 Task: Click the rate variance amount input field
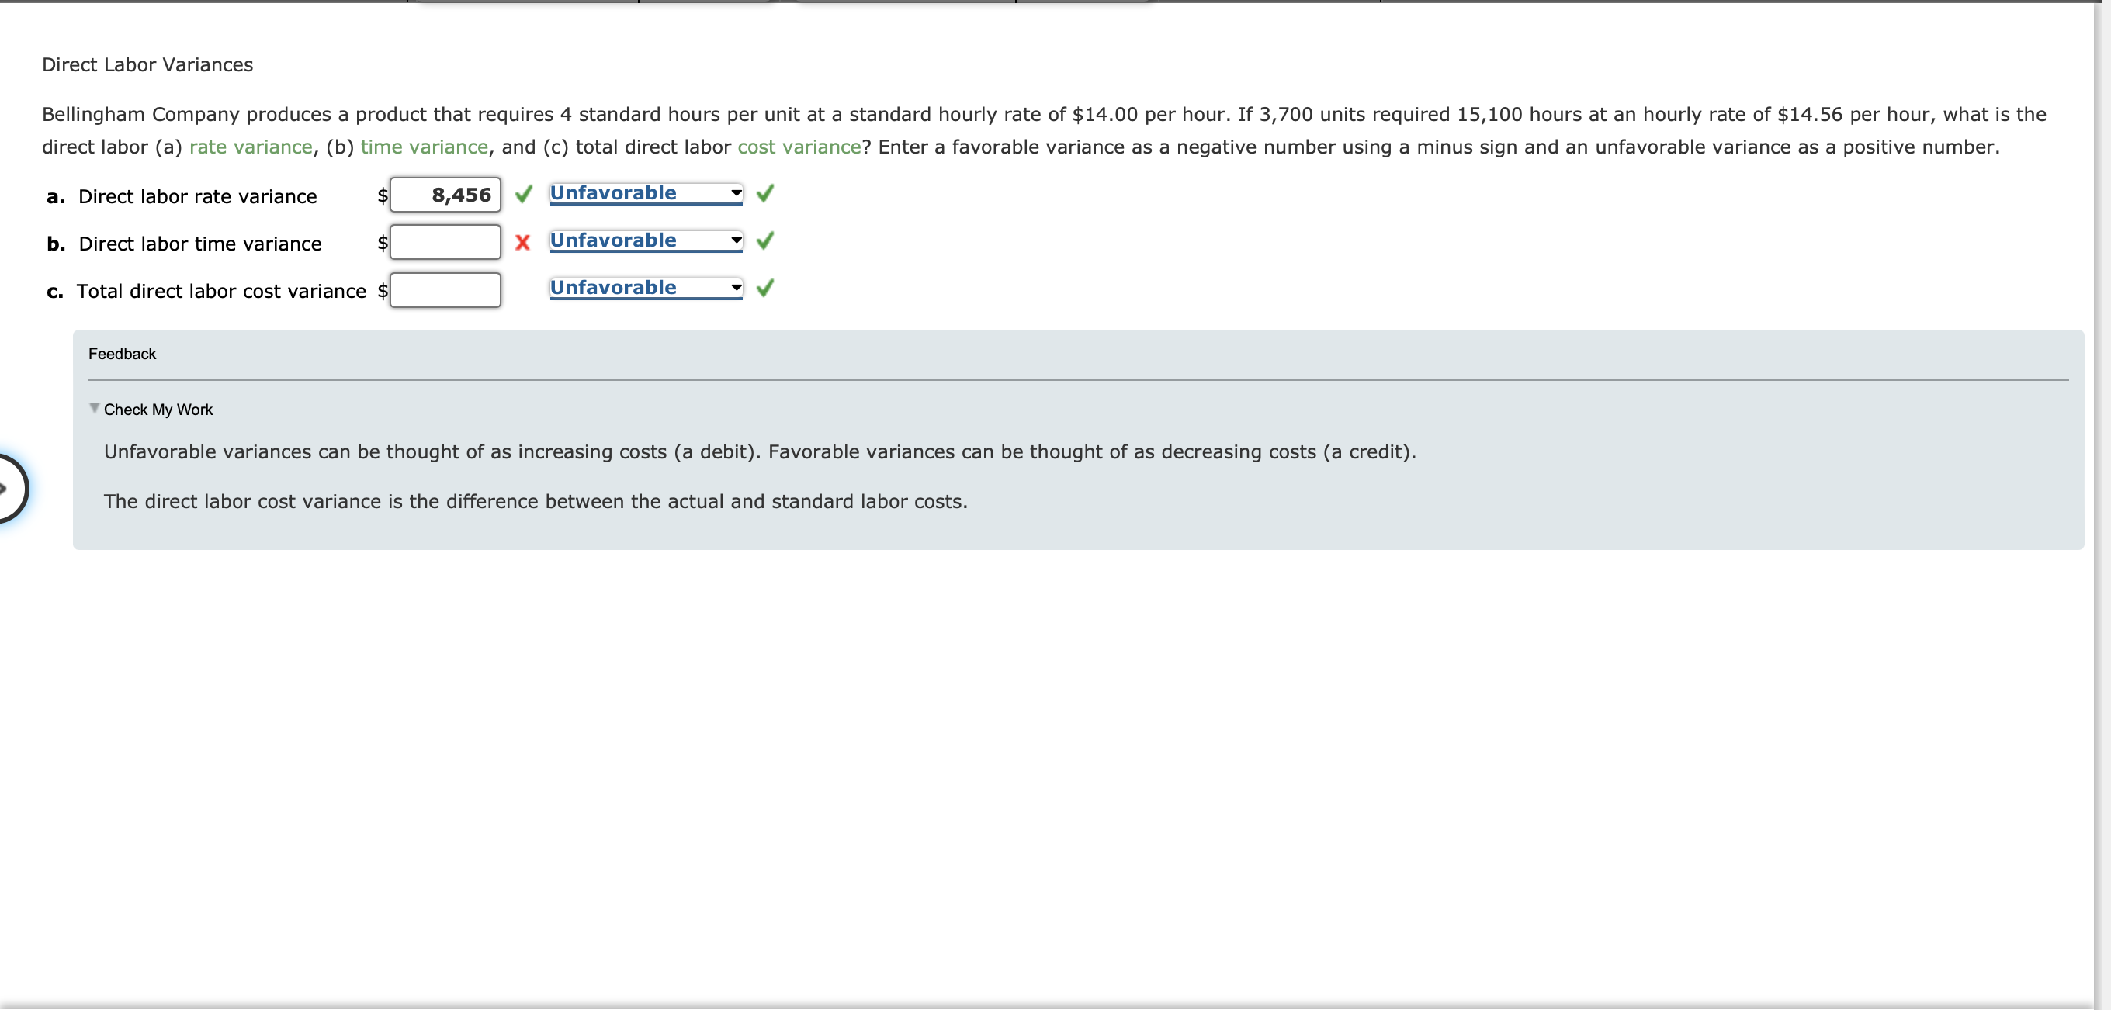coord(445,195)
